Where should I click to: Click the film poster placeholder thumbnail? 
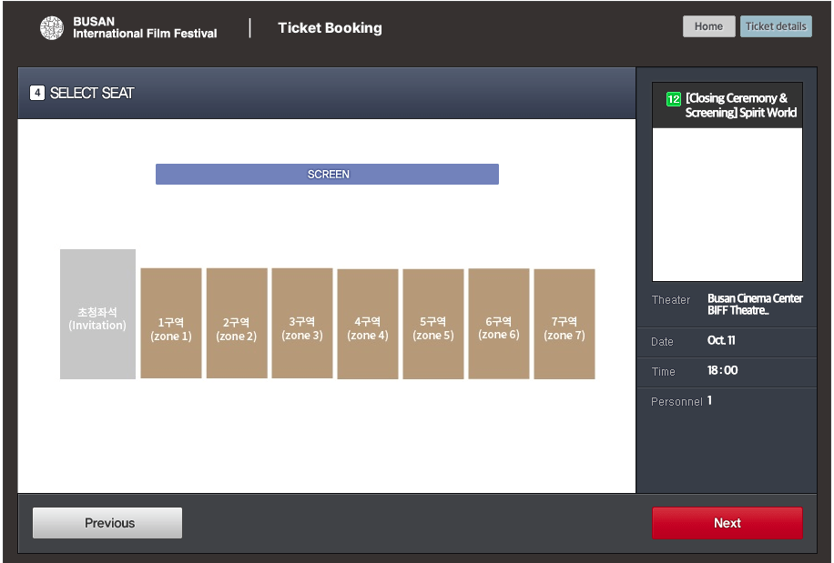727,205
